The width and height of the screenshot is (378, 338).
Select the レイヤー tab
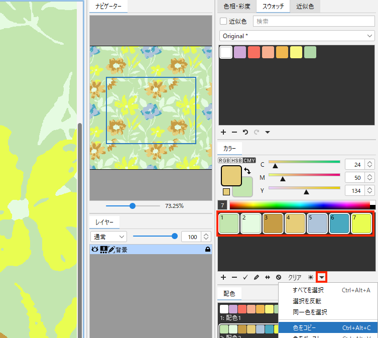pyautogui.click(x=104, y=222)
